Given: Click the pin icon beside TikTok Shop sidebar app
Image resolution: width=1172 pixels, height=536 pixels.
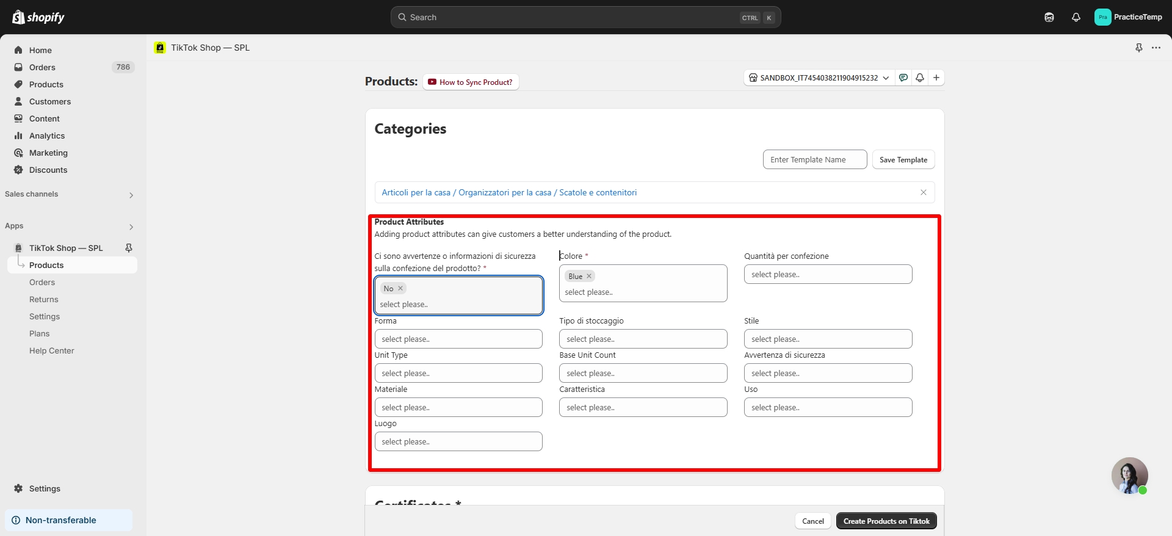Looking at the screenshot, I should [129, 248].
